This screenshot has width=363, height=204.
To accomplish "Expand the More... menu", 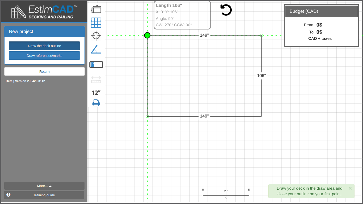I will 44,186.
